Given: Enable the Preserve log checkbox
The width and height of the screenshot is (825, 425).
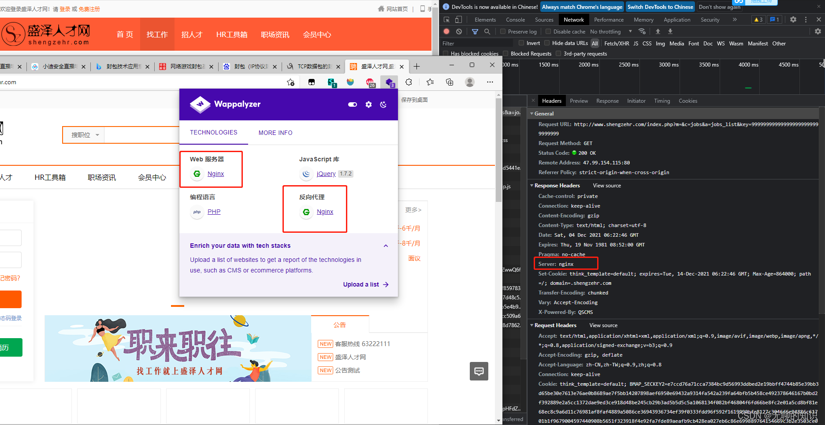Looking at the screenshot, I should pyautogui.click(x=503, y=32).
